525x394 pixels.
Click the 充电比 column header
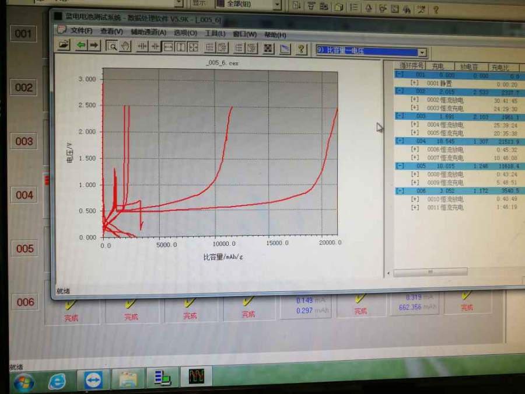(x=503, y=67)
